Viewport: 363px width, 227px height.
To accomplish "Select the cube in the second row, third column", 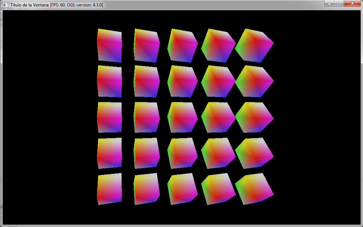I will pos(182,80).
